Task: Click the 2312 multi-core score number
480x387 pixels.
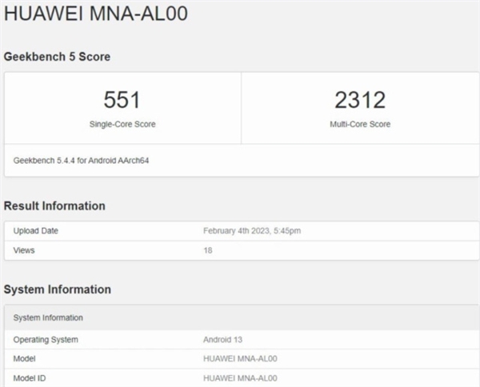Action: tap(359, 100)
